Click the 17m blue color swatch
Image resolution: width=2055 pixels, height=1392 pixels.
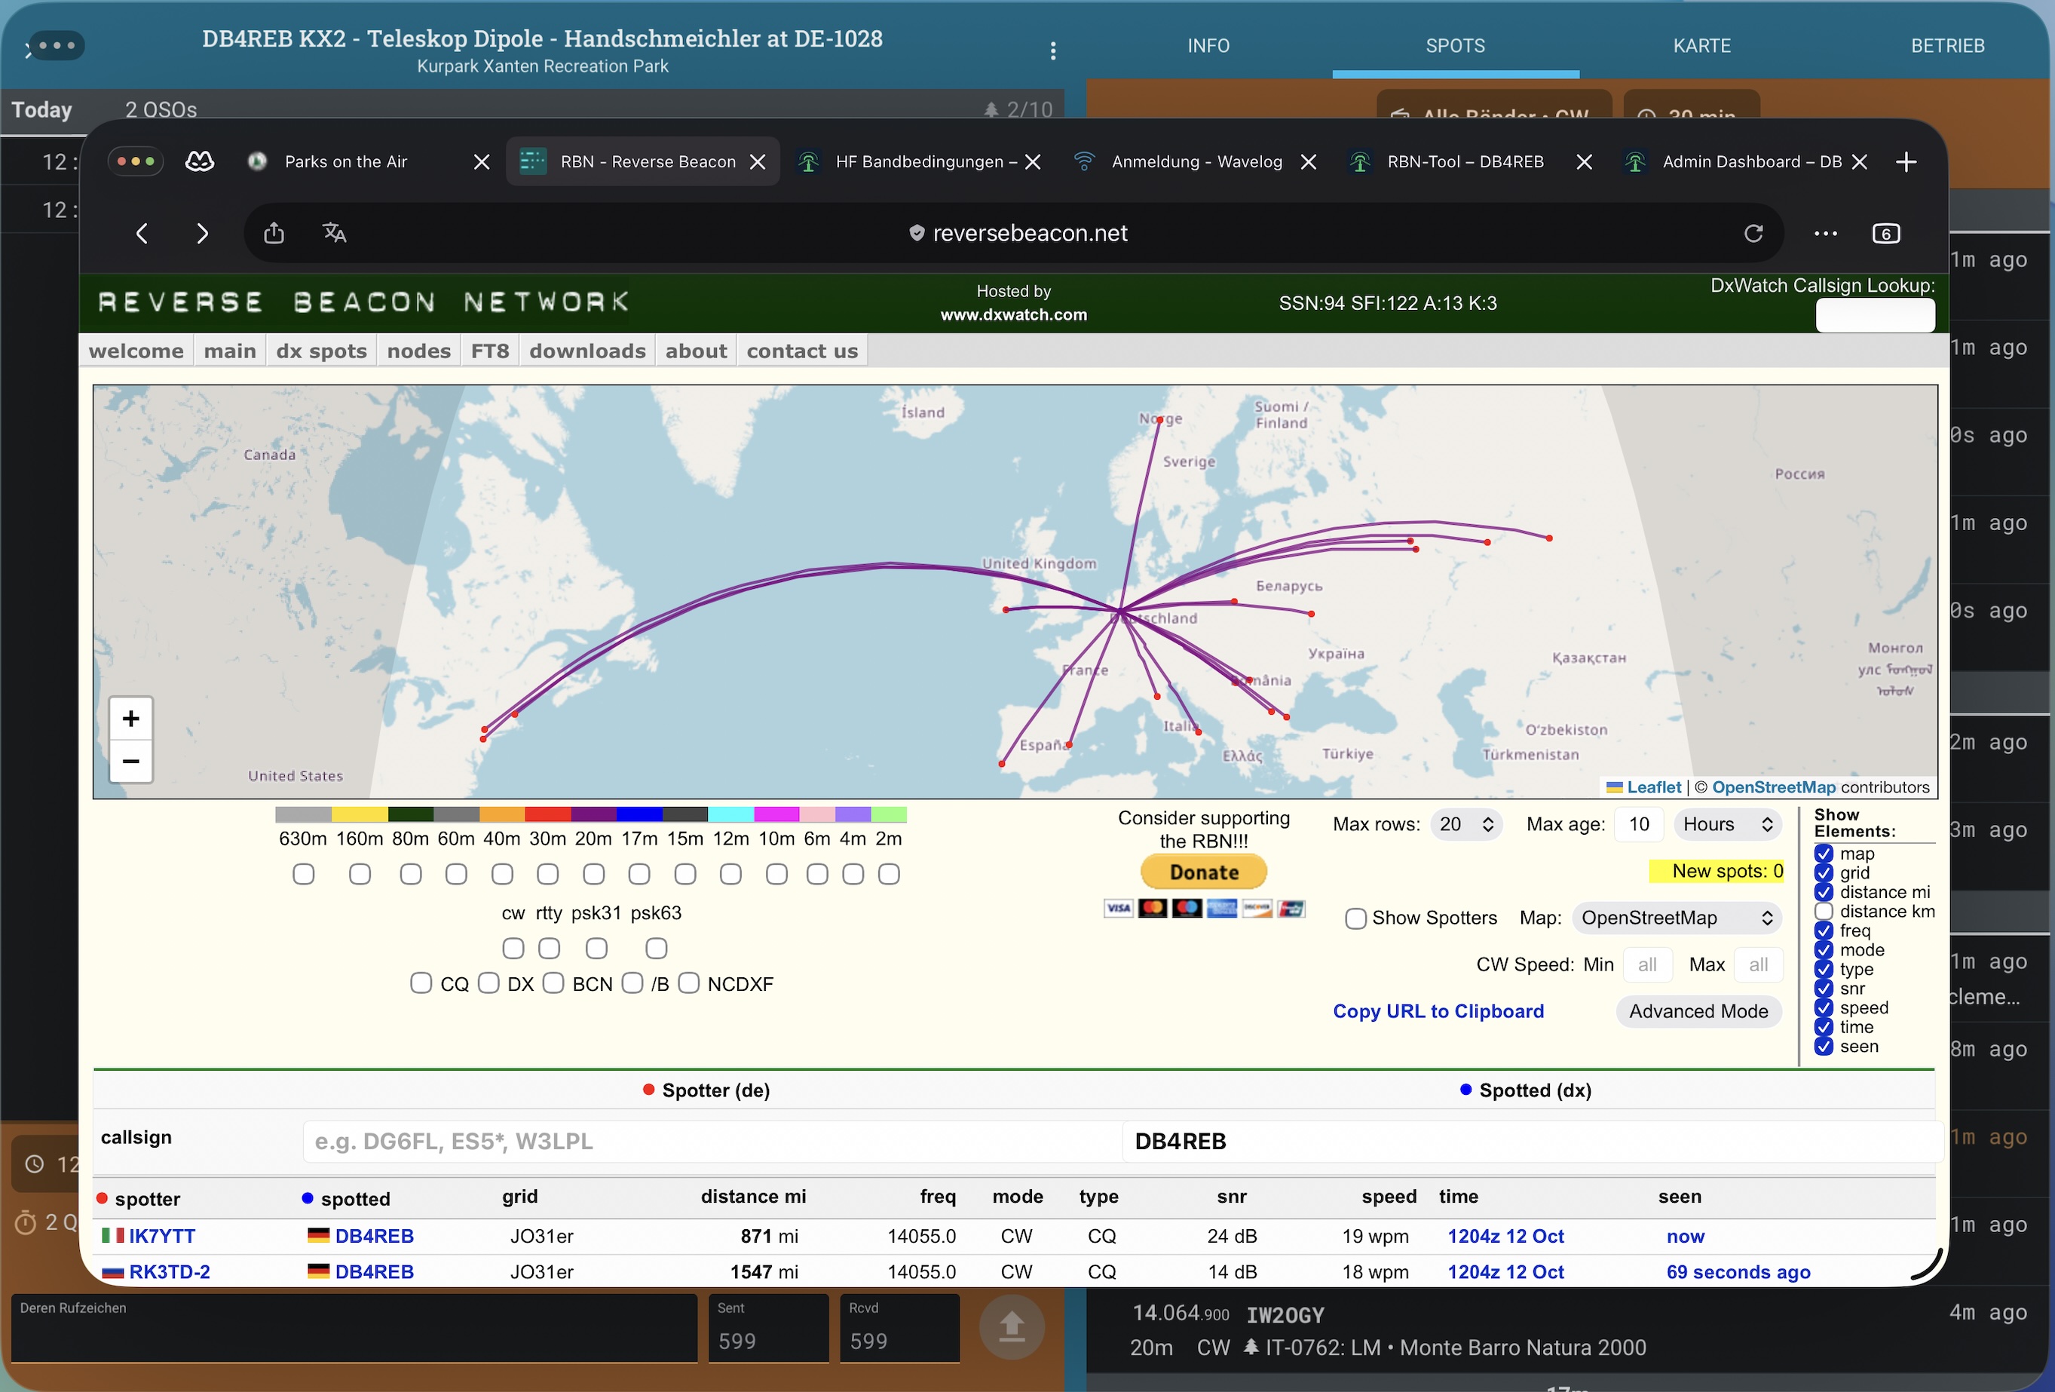[639, 814]
